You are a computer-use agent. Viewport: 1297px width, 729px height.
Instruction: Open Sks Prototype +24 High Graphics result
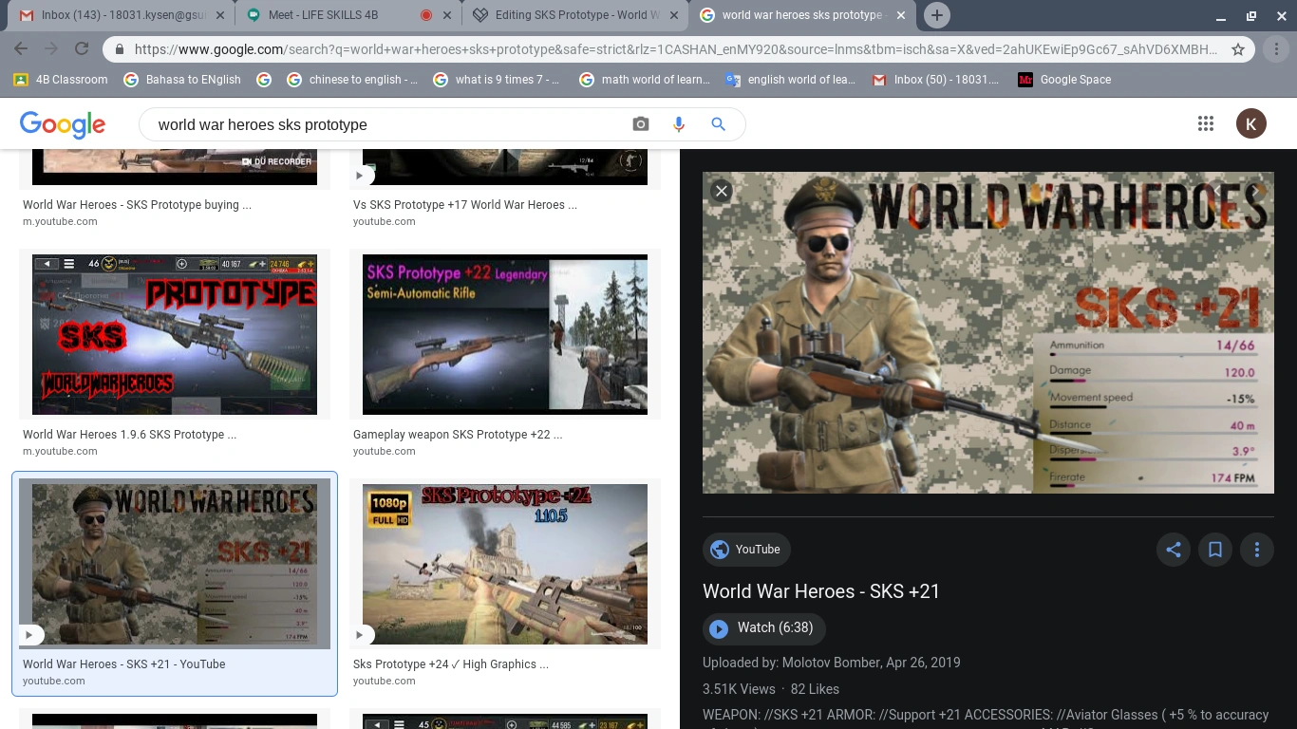click(450, 664)
